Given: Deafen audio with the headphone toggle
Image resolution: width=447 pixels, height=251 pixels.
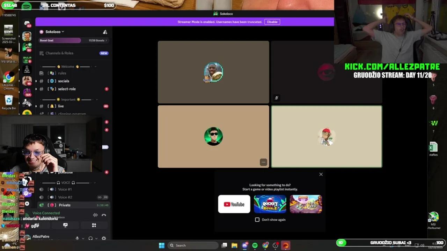Looking at the screenshot, I should click(91, 238).
